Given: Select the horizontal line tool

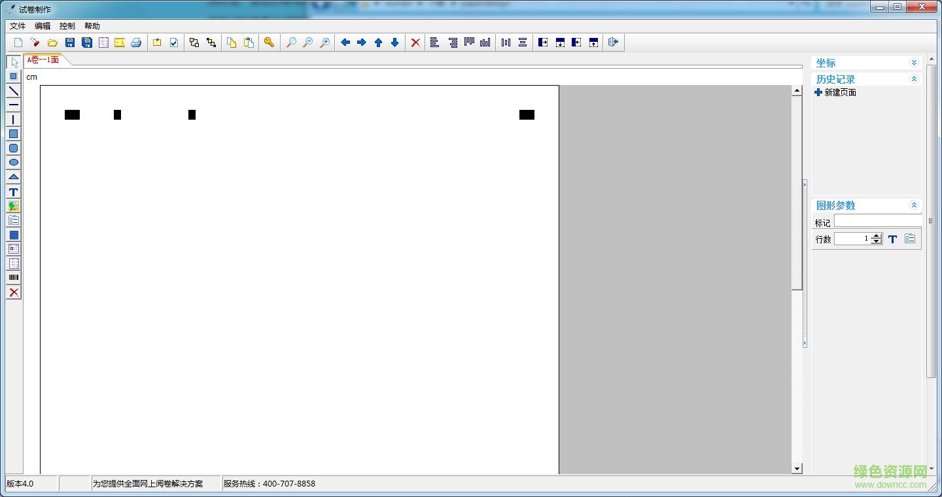Looking at the screenshot, I should click(x=14, y=105).
